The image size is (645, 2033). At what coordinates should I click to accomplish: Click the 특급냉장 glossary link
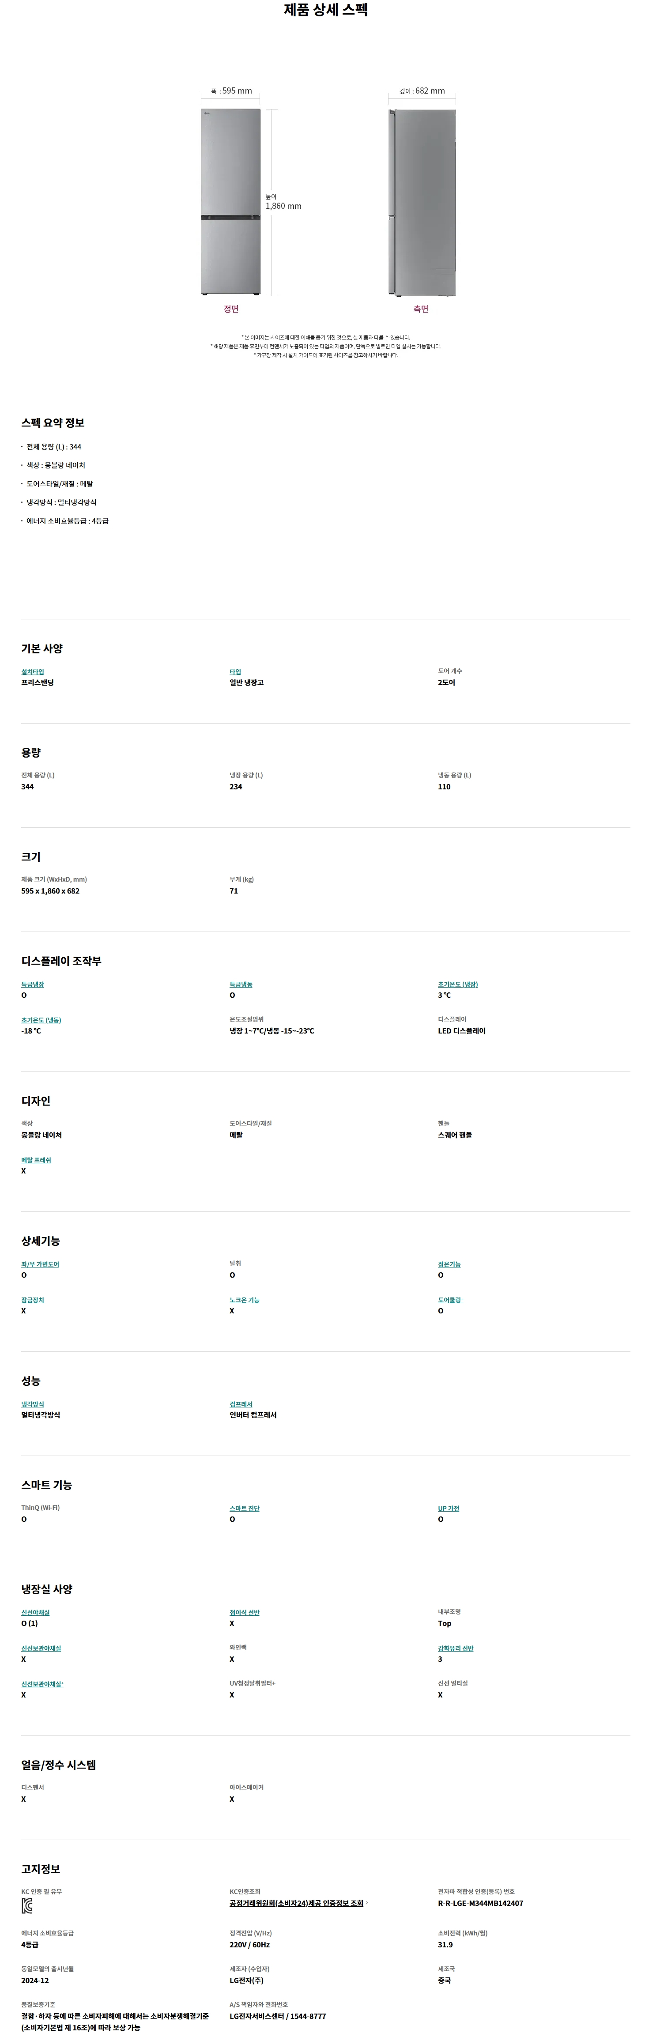point(32,984)
